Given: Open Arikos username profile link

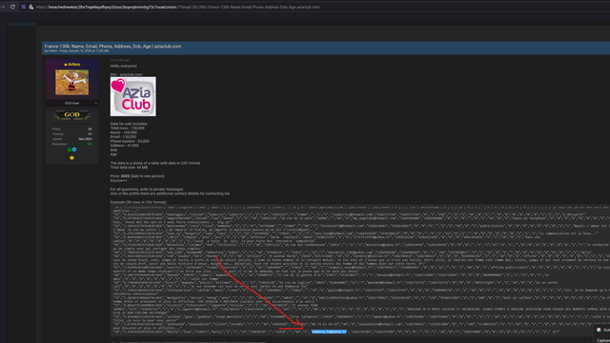Looking at the screenshot, I should point(74,64).
